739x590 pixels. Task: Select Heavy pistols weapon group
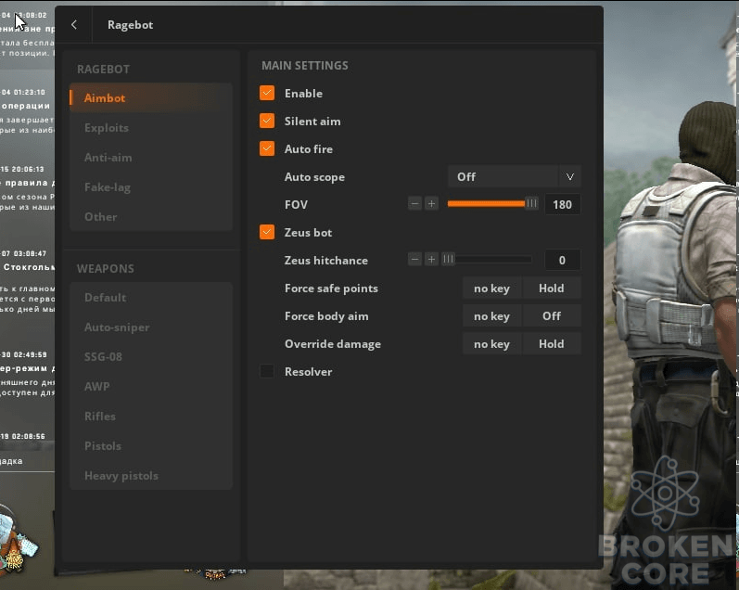(151, 475)
